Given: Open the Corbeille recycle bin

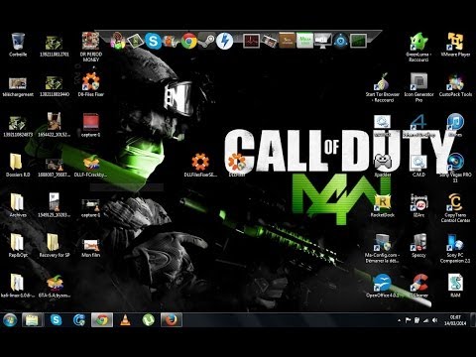Looking at the screenshot, I should (18, 45).
